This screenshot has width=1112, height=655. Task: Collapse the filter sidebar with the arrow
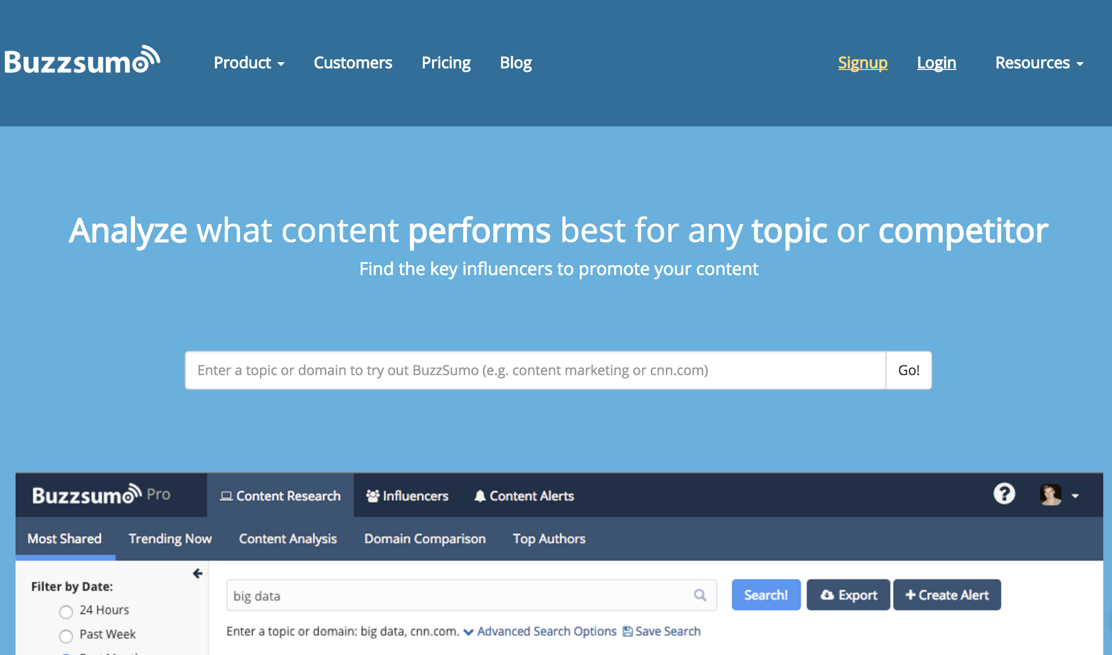pos(197,574)
